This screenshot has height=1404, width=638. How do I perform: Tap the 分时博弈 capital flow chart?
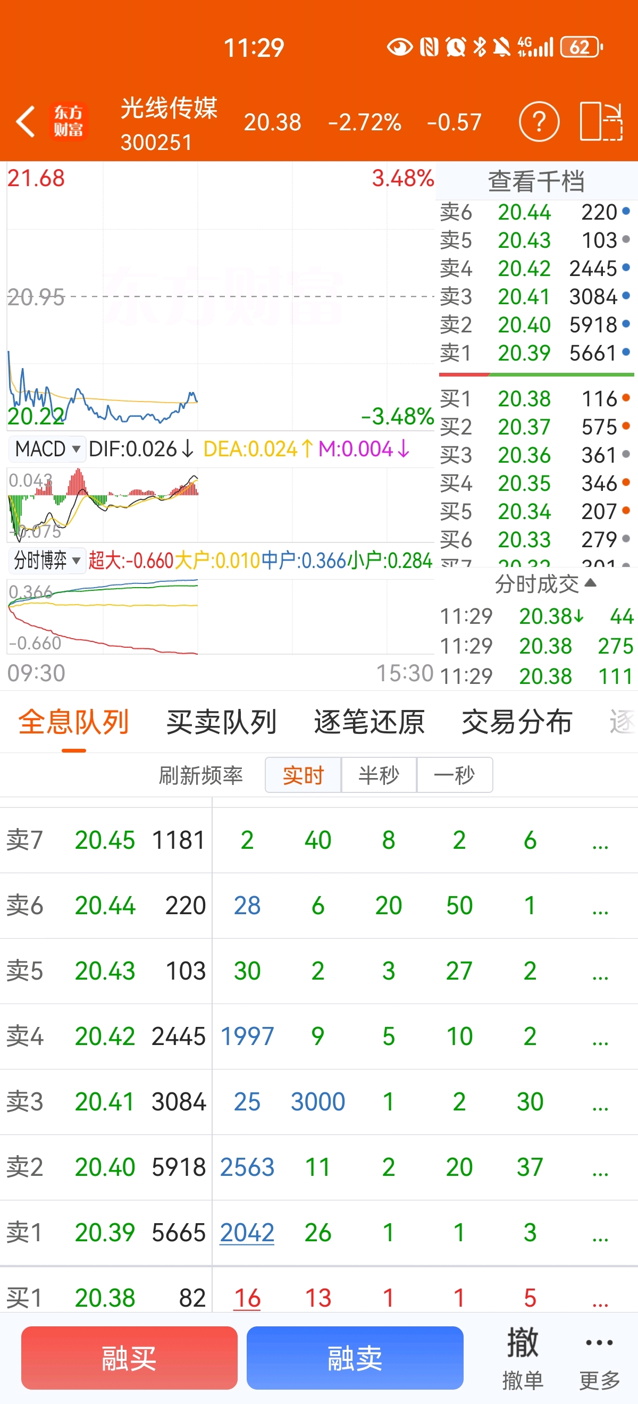click(x=221, y=616)
